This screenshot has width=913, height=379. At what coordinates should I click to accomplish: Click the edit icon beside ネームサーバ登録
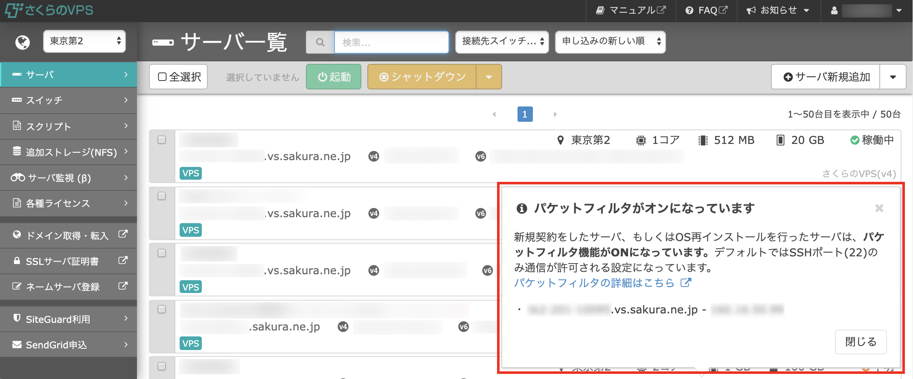[17, 286]
